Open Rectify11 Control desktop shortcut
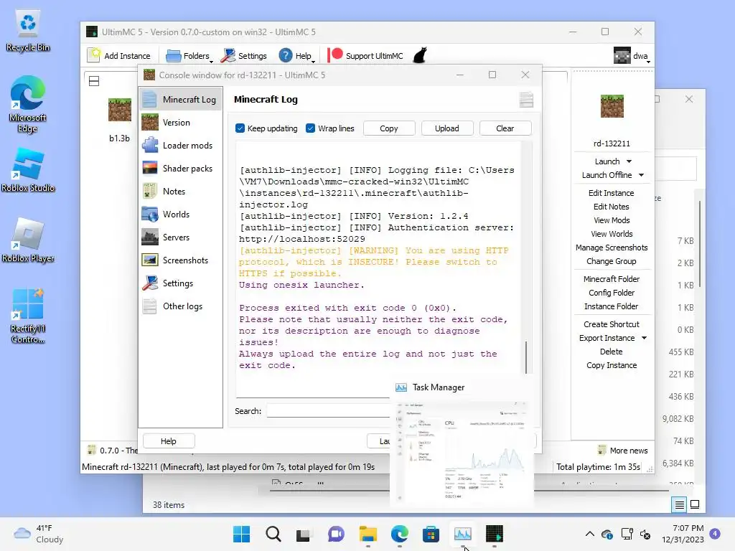The image size is (735, 551). pyautogui.click(x=28, y=316)
